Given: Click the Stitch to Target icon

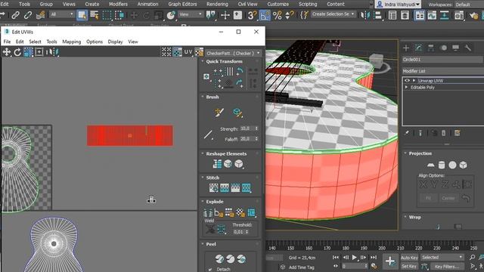Looking at the screenshot, I should tap(214, 187).
